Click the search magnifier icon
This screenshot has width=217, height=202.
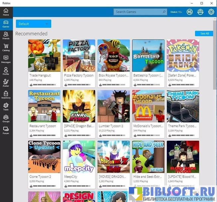click(x=164, y=12)
